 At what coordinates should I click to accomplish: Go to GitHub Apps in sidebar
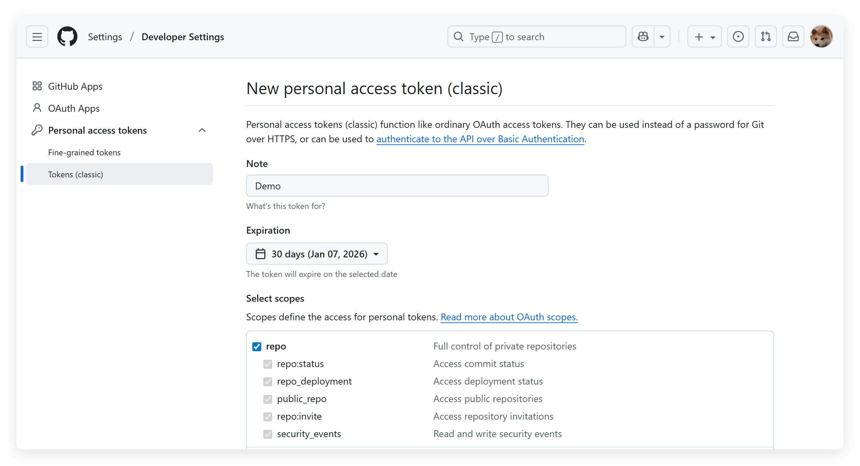click(75, 86)
